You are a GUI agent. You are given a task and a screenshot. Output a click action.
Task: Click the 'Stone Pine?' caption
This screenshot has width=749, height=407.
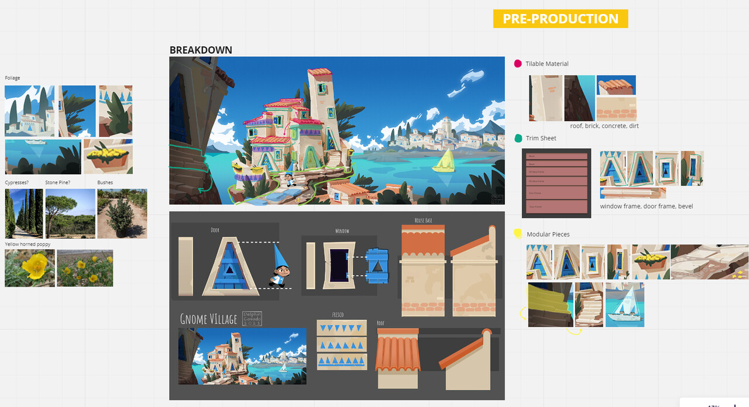tap(58, 182)
